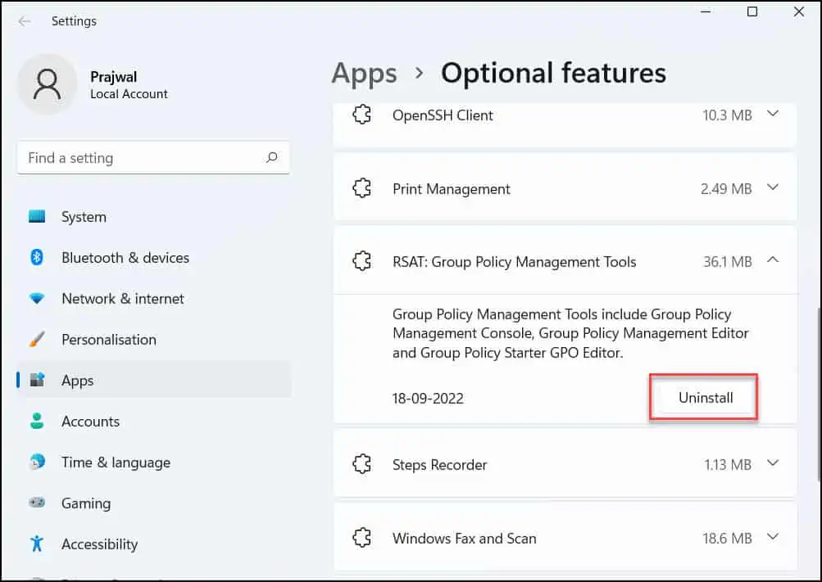
Task: Click OpenSSH Client feature puzzle icon
Action: 361,115
